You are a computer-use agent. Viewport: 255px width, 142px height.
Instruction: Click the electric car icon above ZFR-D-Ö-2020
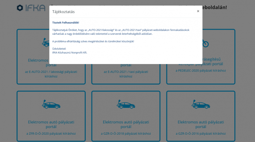click(51, 104)
